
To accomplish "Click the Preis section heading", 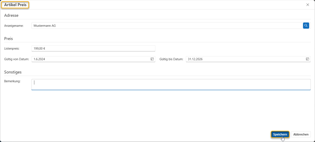I will click(8, 39).
